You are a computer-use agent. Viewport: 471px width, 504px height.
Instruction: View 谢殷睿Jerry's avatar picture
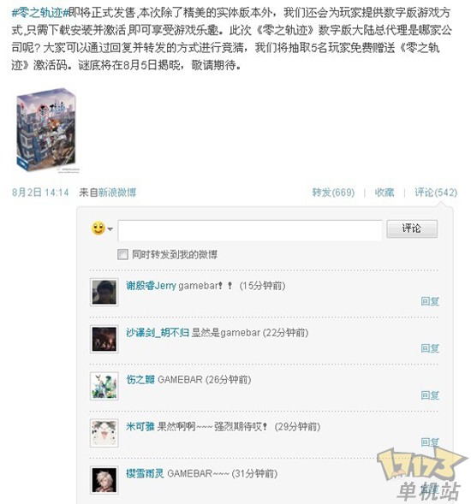tap(104, 292)
